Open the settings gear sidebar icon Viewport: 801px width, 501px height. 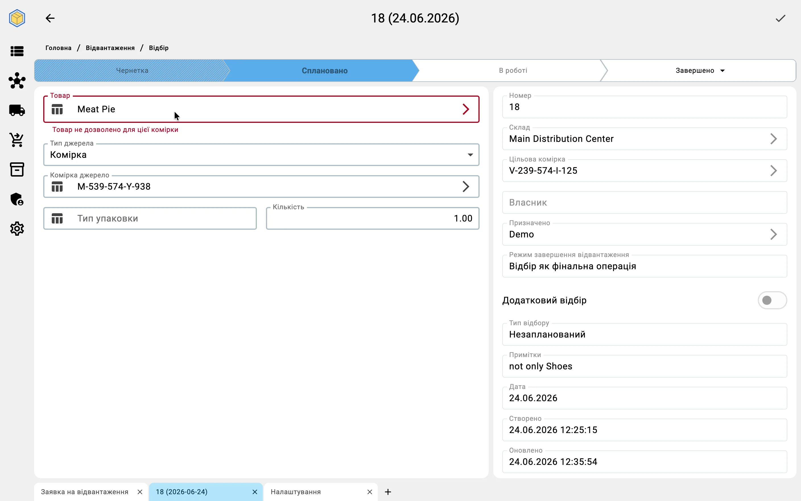[17, 229]
